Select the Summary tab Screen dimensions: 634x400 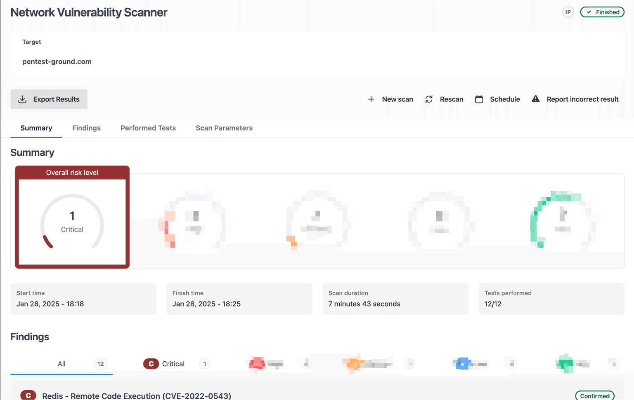[x=36, y=128]
